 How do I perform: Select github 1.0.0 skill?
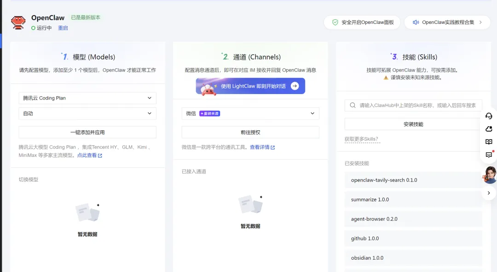[x=413, y=239]
